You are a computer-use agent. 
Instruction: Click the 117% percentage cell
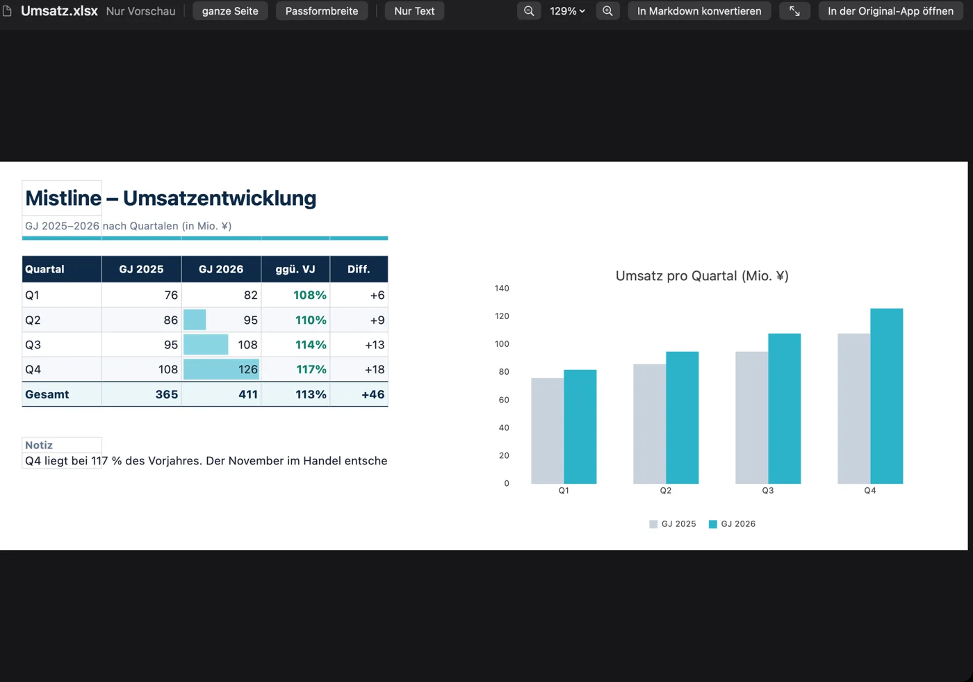(295, 369)
